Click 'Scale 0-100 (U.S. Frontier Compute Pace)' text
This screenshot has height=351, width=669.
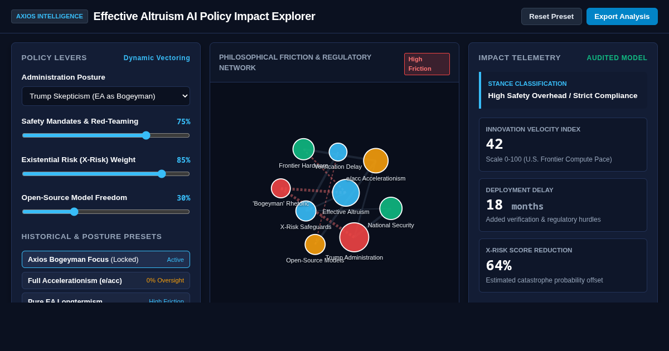point(549,159)
